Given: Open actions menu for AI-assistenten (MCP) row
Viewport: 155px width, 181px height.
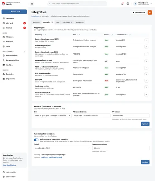Looking at the screenshot, I should click(146, 95).
